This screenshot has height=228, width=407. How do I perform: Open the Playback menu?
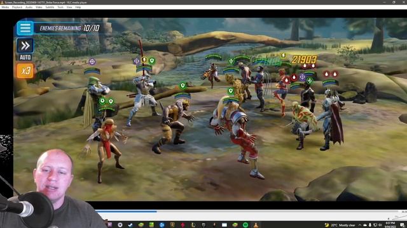coord(17,7)
